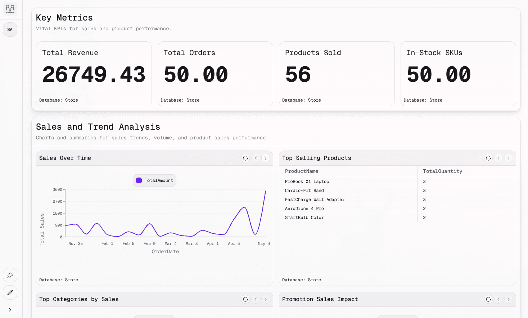
Task: Click the app logo at the top of sidebar
Action: click(10, 9)
